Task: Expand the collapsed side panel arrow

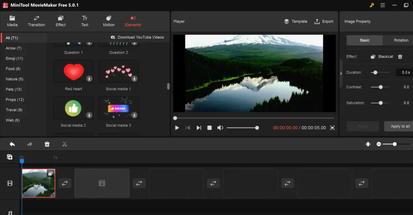Action: coord(341,74)
